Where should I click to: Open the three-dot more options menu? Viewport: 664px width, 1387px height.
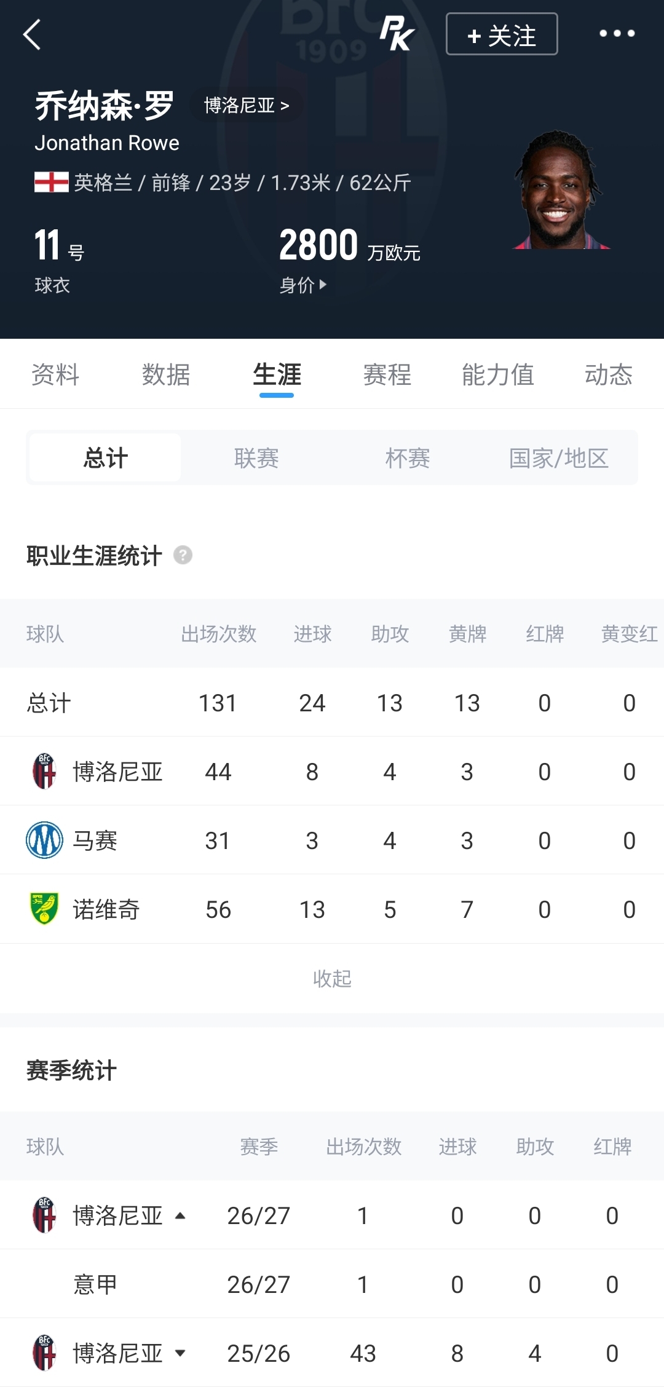tap(617, 34)
